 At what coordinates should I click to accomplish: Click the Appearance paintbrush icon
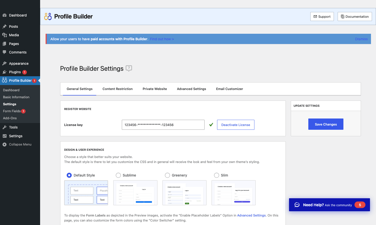tap(5, 63)
